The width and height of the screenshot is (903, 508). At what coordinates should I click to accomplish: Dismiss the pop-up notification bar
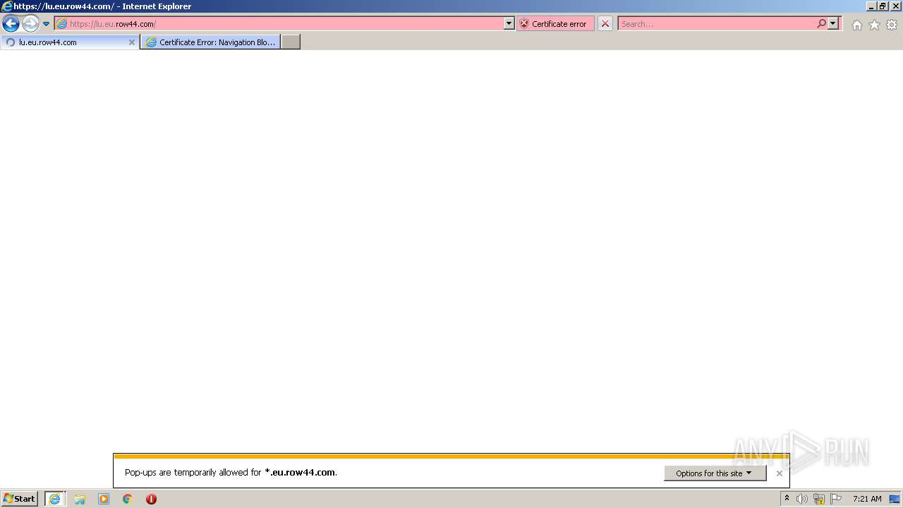780,473
